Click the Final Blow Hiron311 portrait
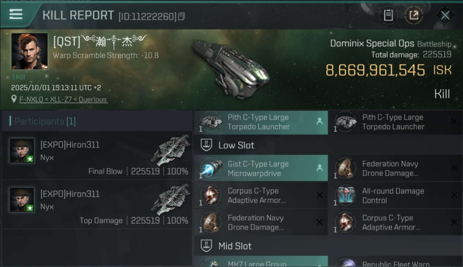Viewport: 463px width, 267px height. (x=22, y=151)
